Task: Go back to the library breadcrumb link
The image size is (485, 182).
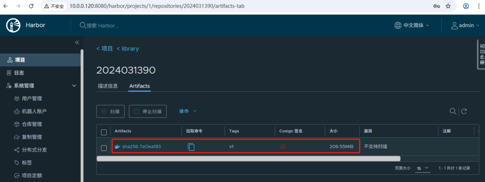Action: [x=128, y=49]
